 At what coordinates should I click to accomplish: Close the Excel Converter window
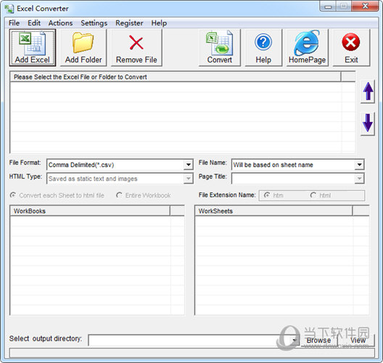(365, 6)
